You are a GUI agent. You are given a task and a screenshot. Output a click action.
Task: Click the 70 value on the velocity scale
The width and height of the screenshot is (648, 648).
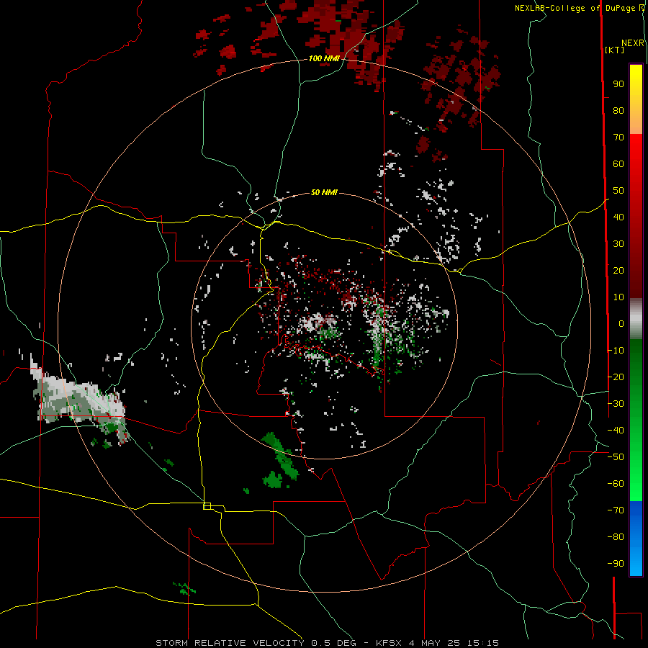[618, 138]
